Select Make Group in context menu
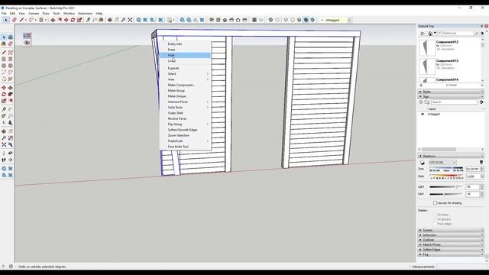Image resolution: width=489 pixels, height=275 pixels. [185, 90]
